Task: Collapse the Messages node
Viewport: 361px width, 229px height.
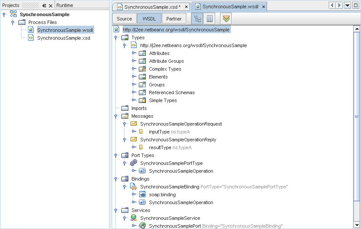Action: click(x=116, y=116)
